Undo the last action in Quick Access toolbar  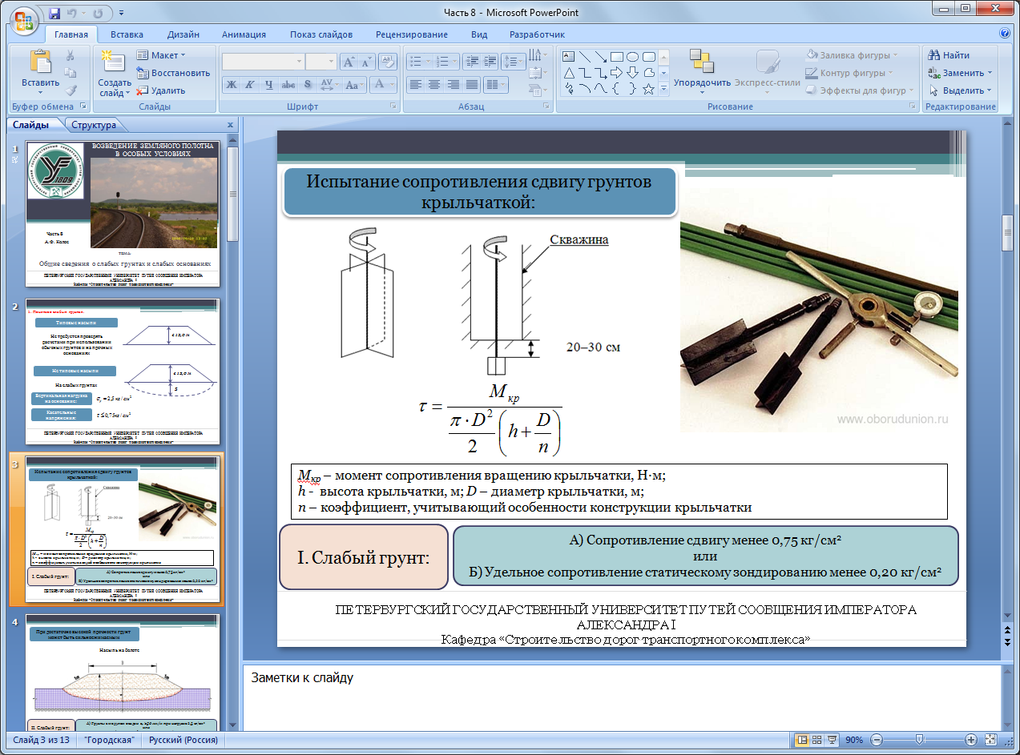tap(74, 13)
